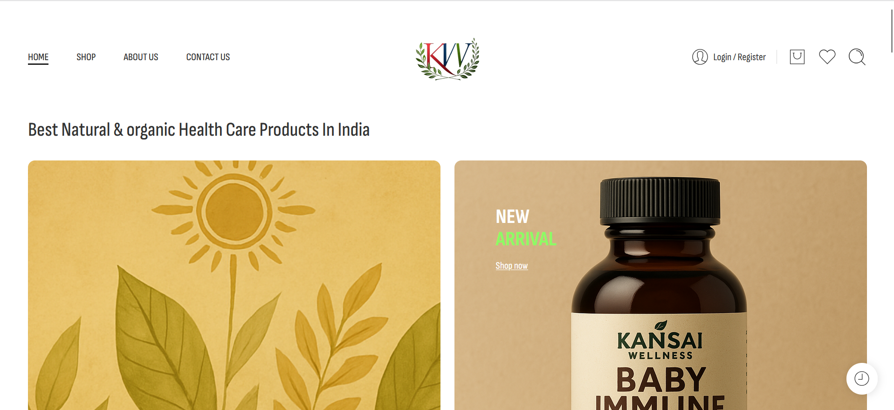Open the wishlist heart icon
The height and width of the screenshot is (410, 894).
(827, 57)
